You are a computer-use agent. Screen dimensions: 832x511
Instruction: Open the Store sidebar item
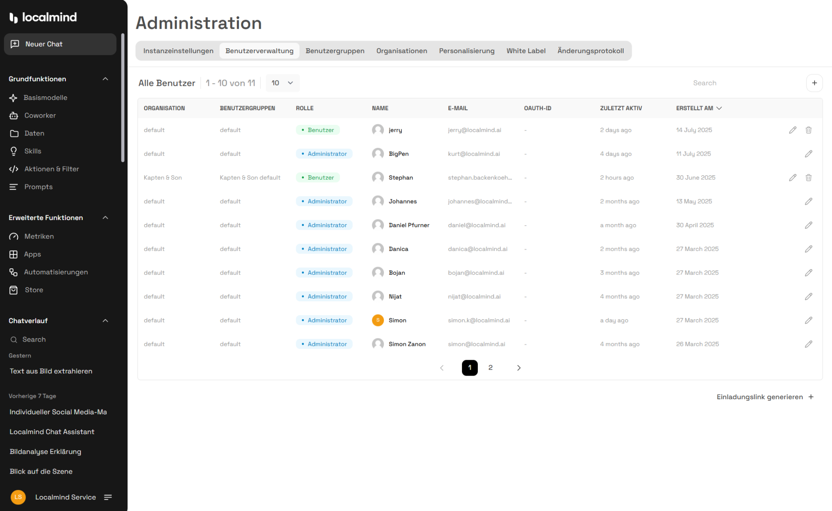(x=34, y=290)
